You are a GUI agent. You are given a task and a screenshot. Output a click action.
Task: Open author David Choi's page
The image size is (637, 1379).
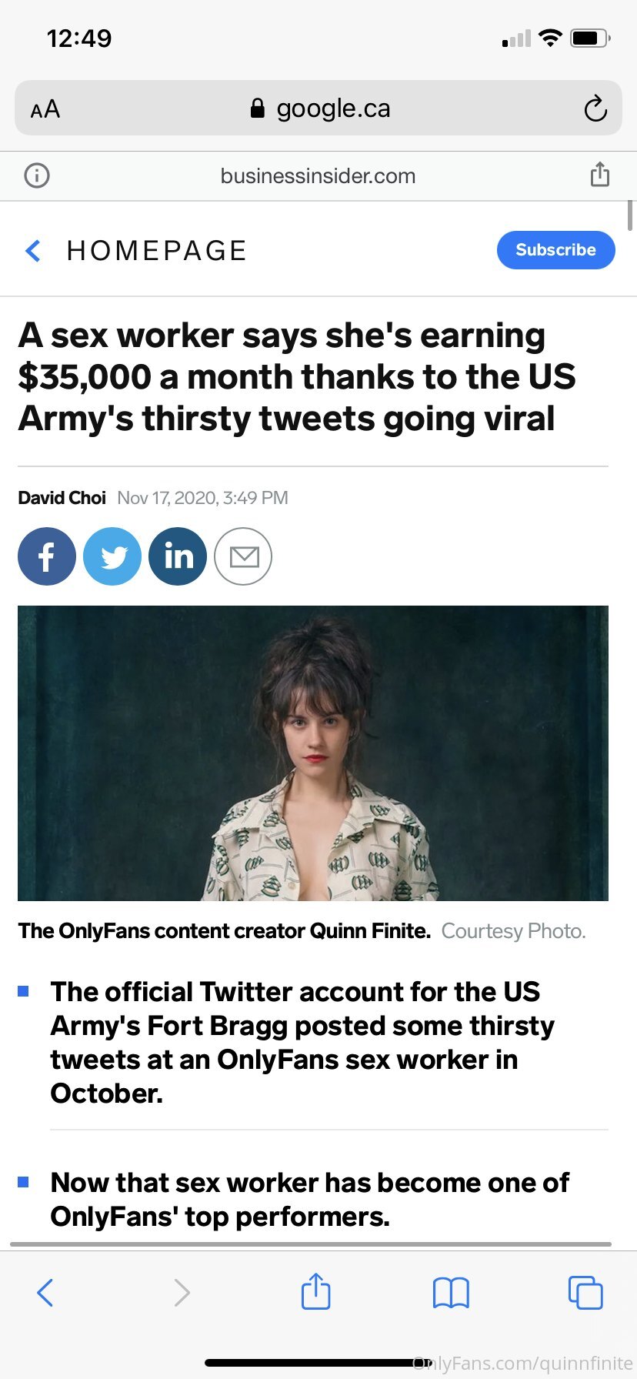(x=62, y=498)
